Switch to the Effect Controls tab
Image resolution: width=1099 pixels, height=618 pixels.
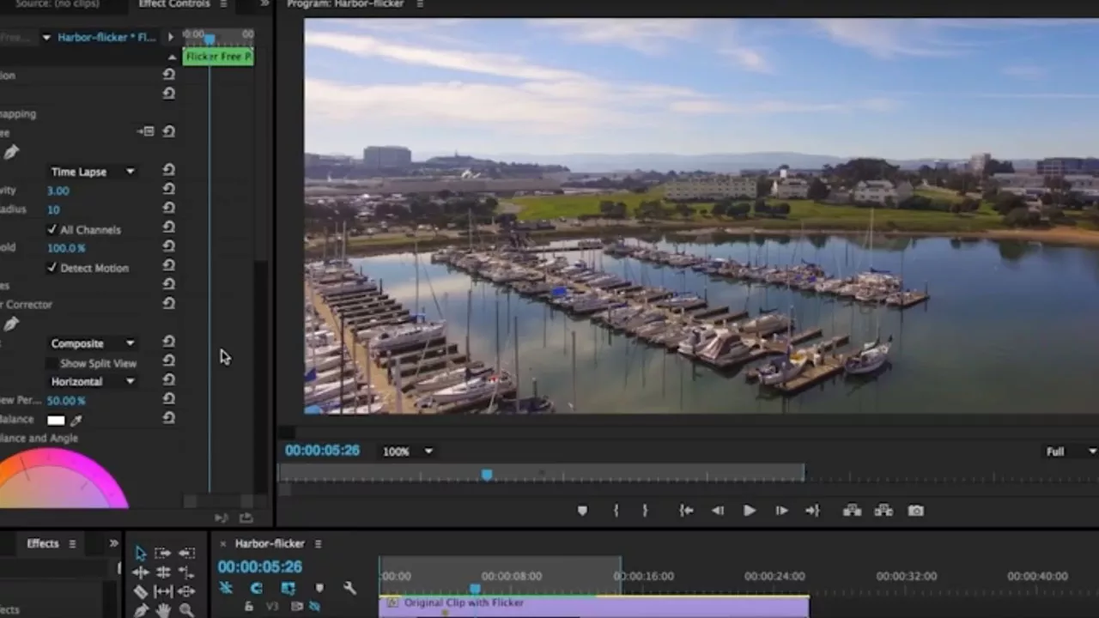click(x=173, y=4)
